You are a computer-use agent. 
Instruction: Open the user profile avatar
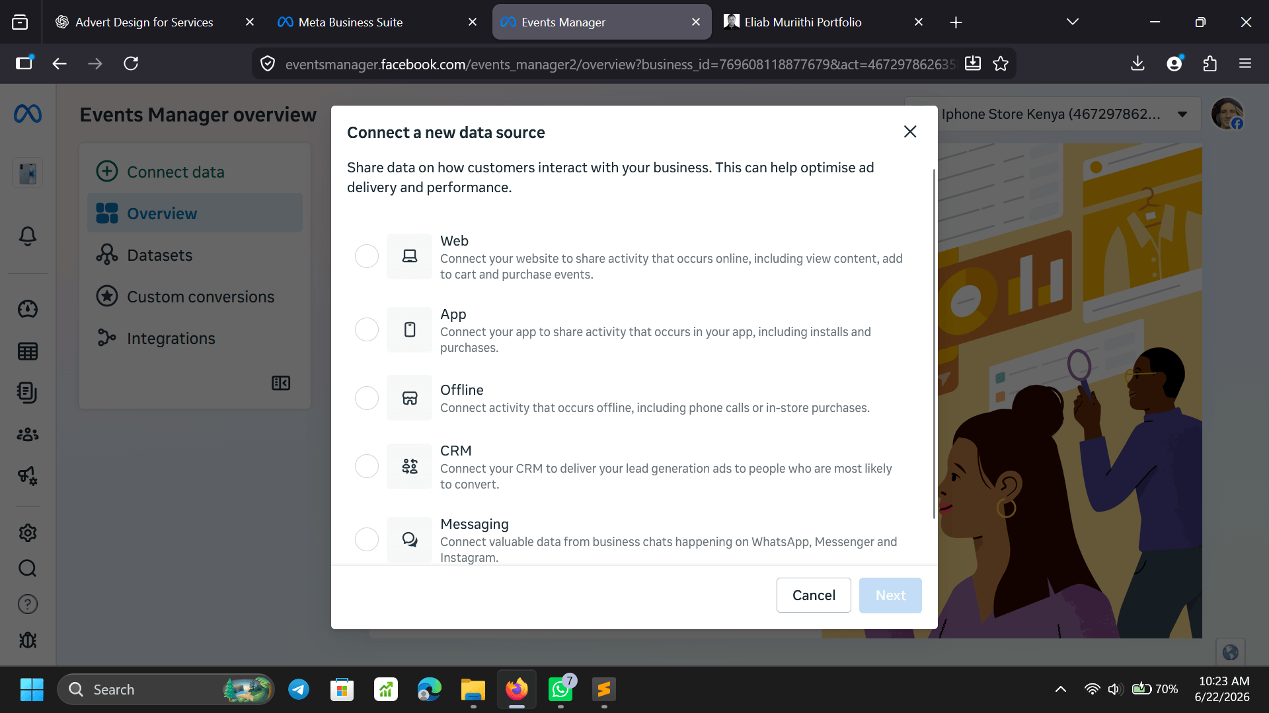click(1227, 114)
